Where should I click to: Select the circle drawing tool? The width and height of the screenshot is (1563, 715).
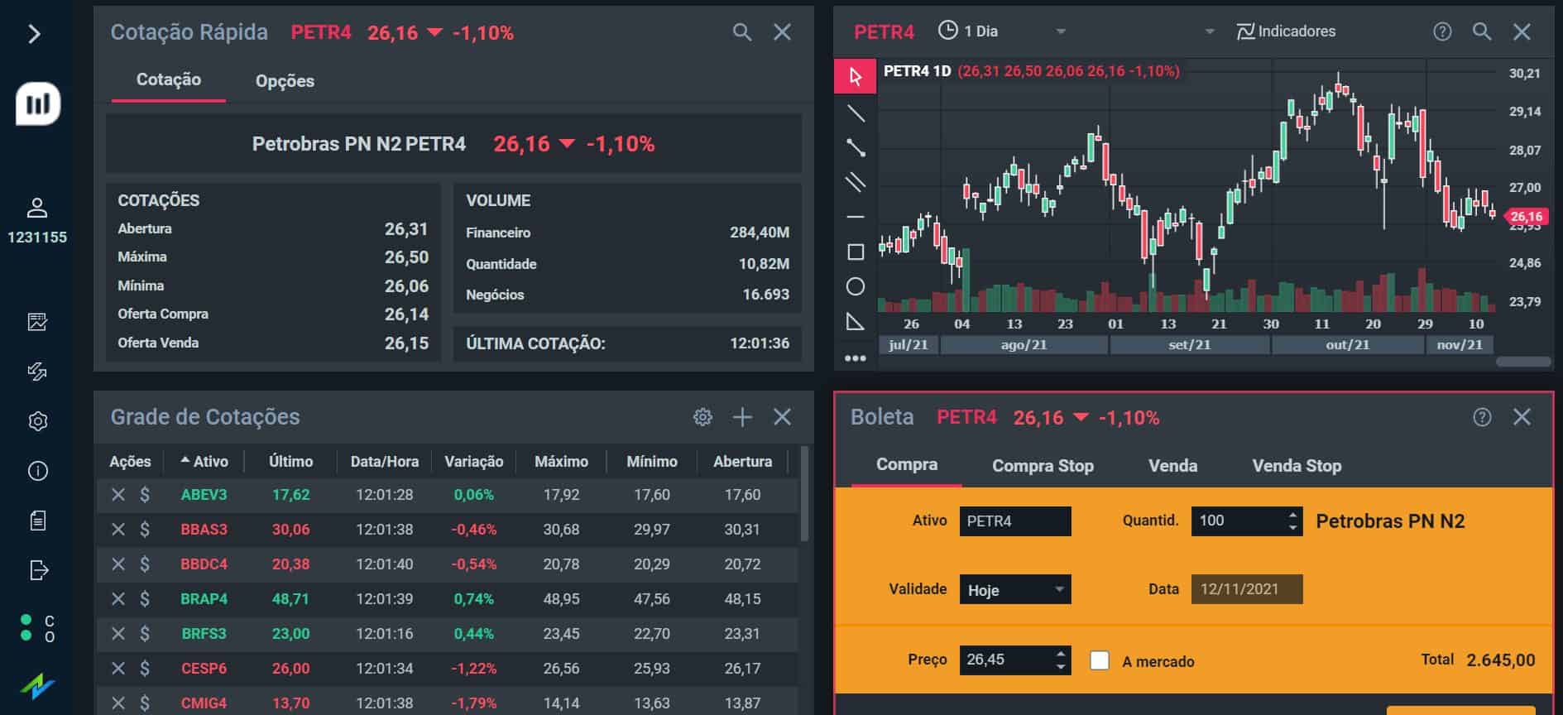click(856, 286)
